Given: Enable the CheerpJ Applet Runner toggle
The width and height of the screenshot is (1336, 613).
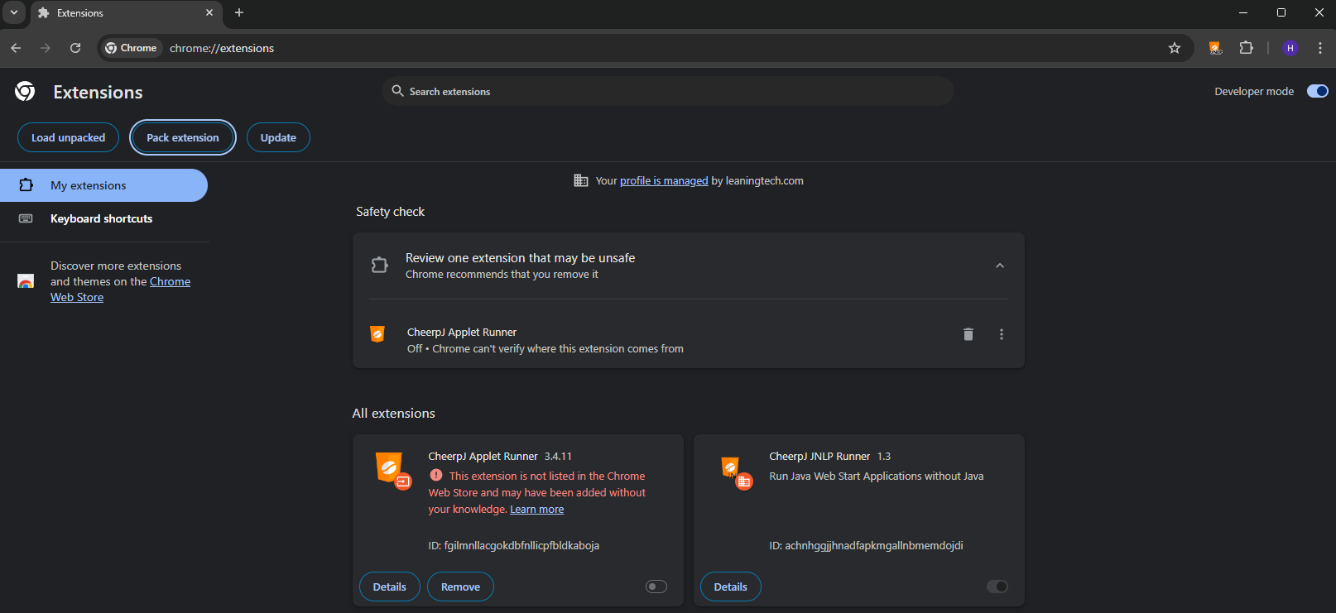Looking at the screenshot, I should [656, 587].
